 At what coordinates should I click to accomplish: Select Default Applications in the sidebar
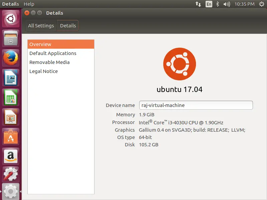point(61,53)
